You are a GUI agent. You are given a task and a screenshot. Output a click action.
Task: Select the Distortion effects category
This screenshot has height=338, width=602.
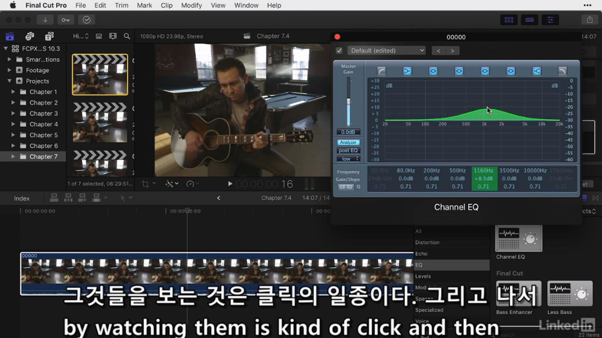point(427,242)
